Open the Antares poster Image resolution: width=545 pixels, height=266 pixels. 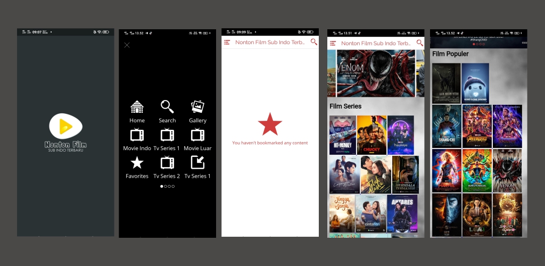click(x=402, y=213)
